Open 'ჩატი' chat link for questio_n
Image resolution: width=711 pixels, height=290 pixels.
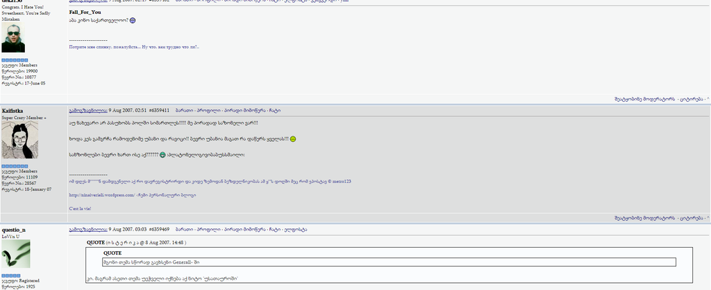tap(274, 230)
